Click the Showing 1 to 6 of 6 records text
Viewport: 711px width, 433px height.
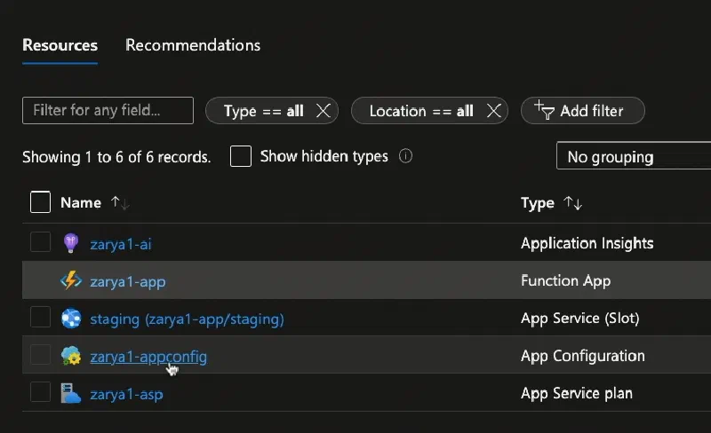coord(116,157)
